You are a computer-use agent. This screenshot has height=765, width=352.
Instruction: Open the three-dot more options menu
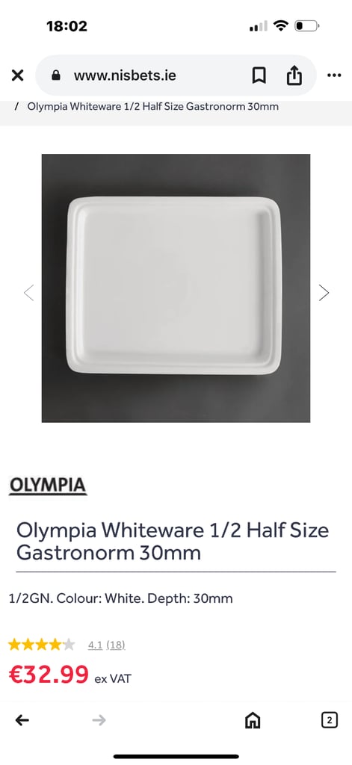(334, 75)
